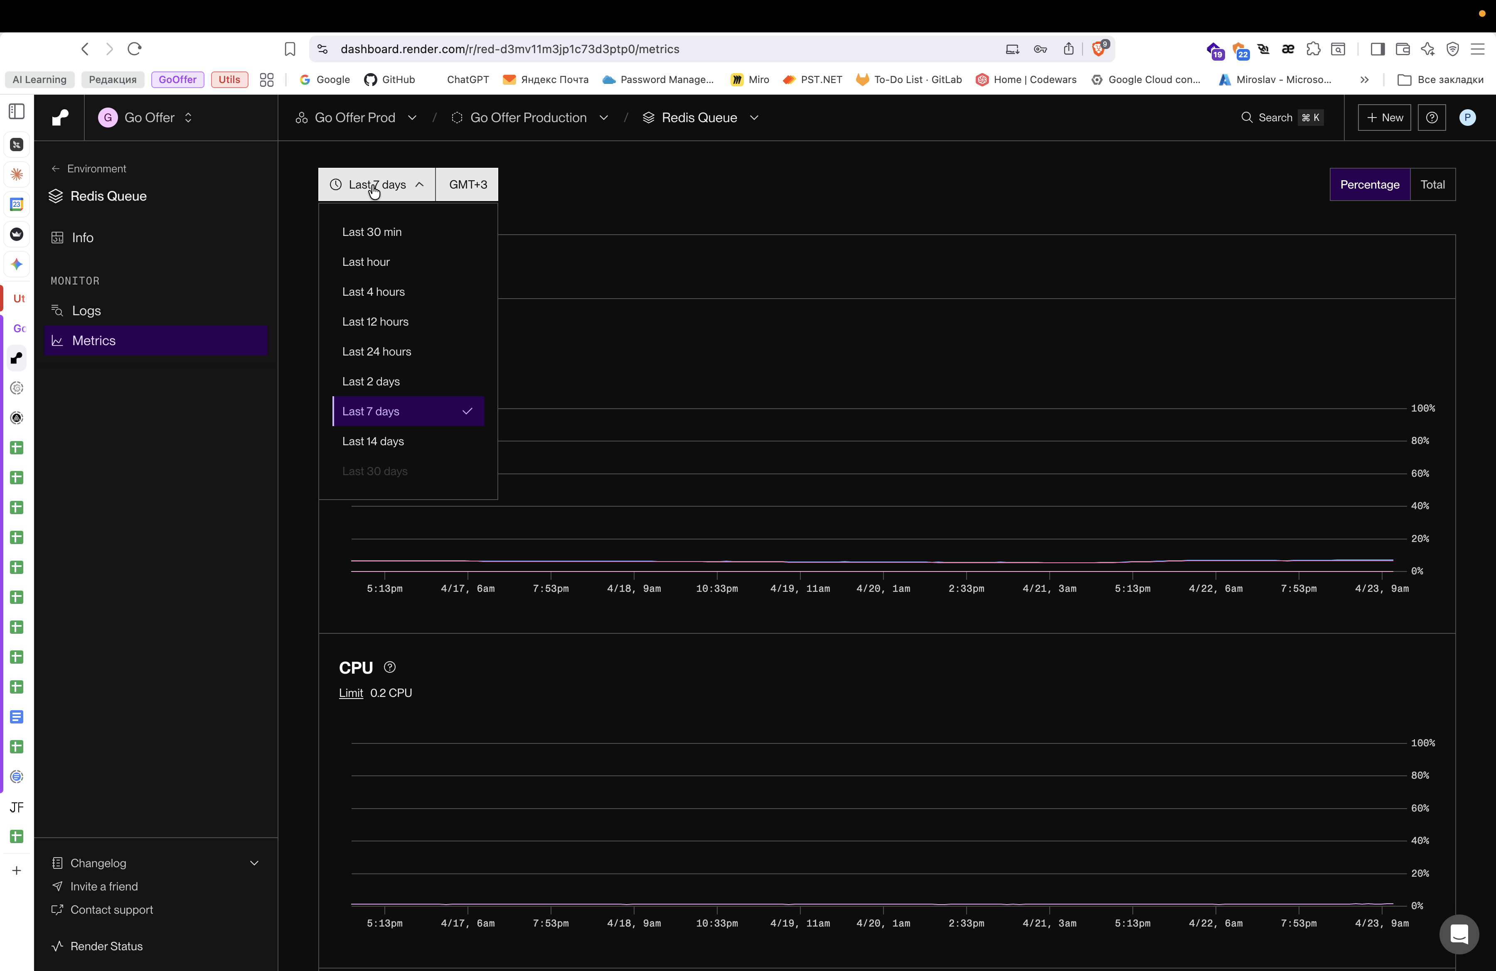Screen dimensions: 1496x971
Task: Reload the page in the browser
Action: pos(135,49)
